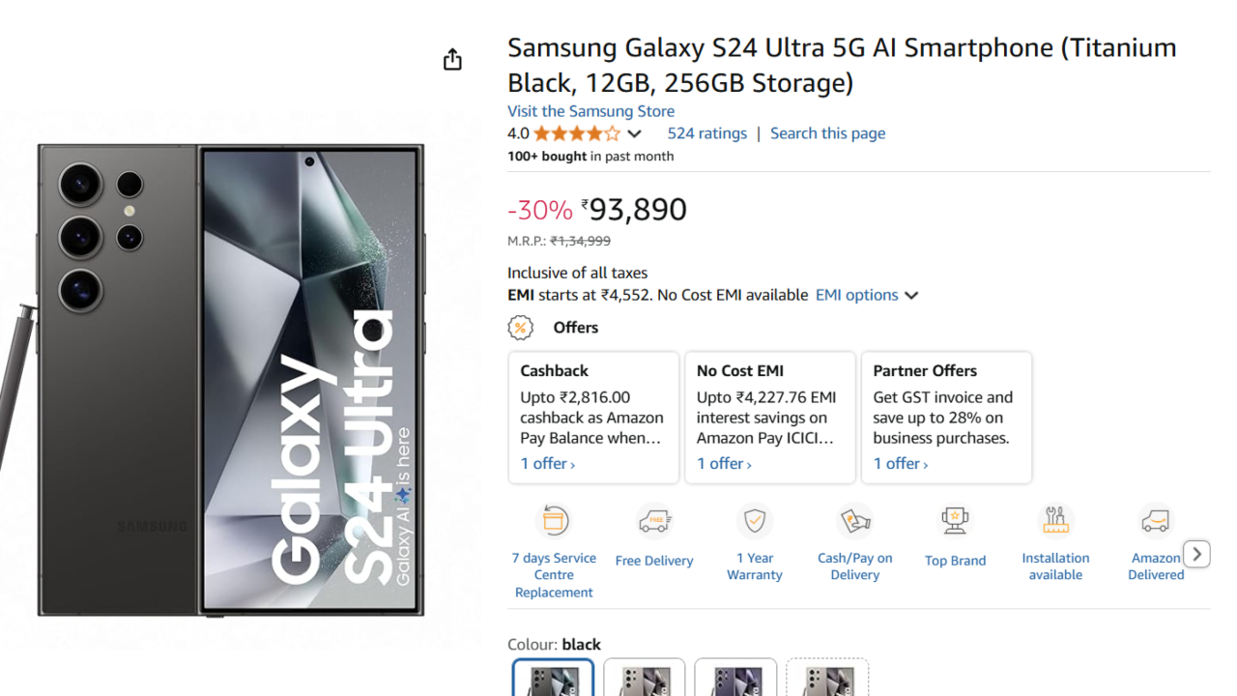Open the No Cost EMI offer card
Screen dimensions: 1237x696
tap(769, 417)
